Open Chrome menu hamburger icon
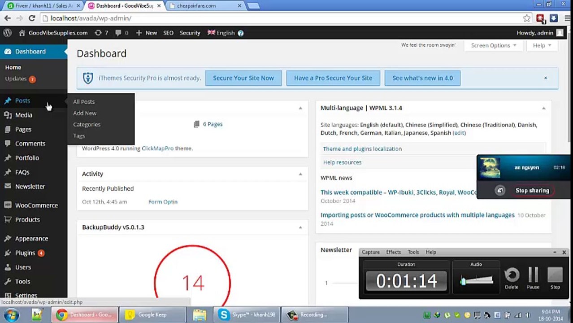 [567, 18]
